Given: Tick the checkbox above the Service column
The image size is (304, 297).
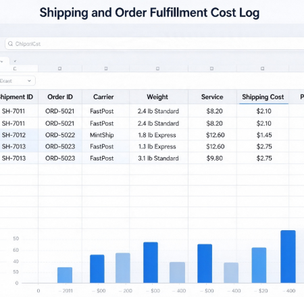Looking at the screenshot, I should point(211,68).
